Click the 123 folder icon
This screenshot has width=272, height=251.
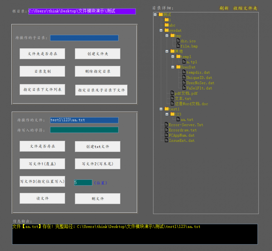(172, 114)
